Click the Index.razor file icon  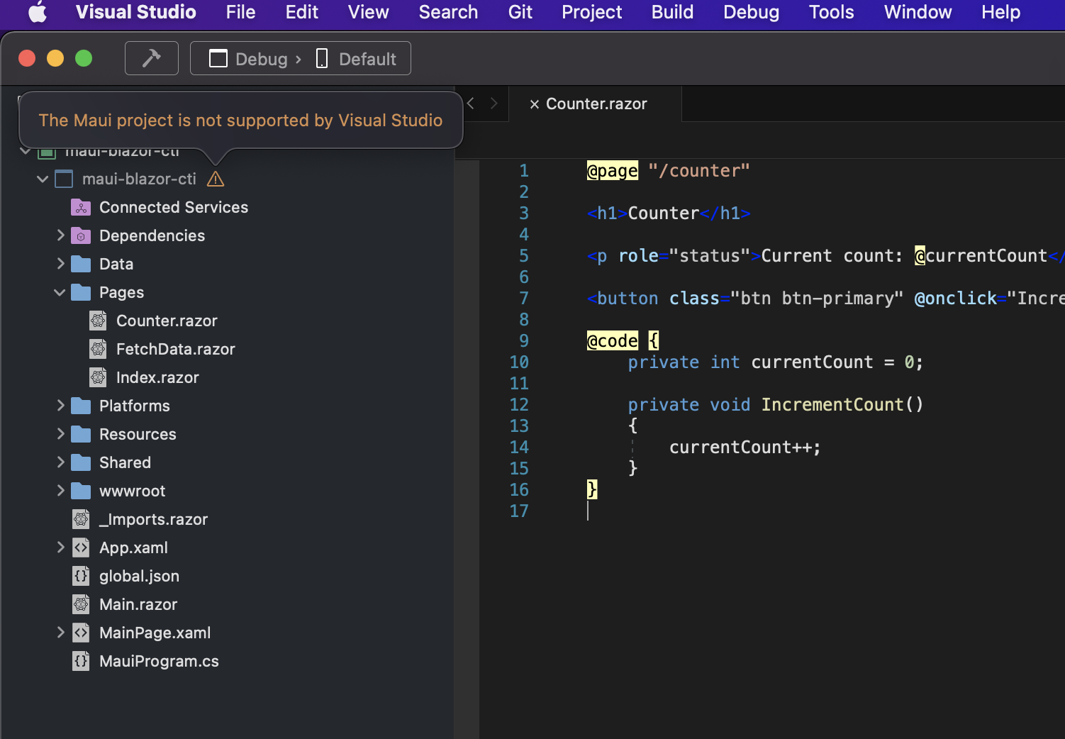pos(99,377)
